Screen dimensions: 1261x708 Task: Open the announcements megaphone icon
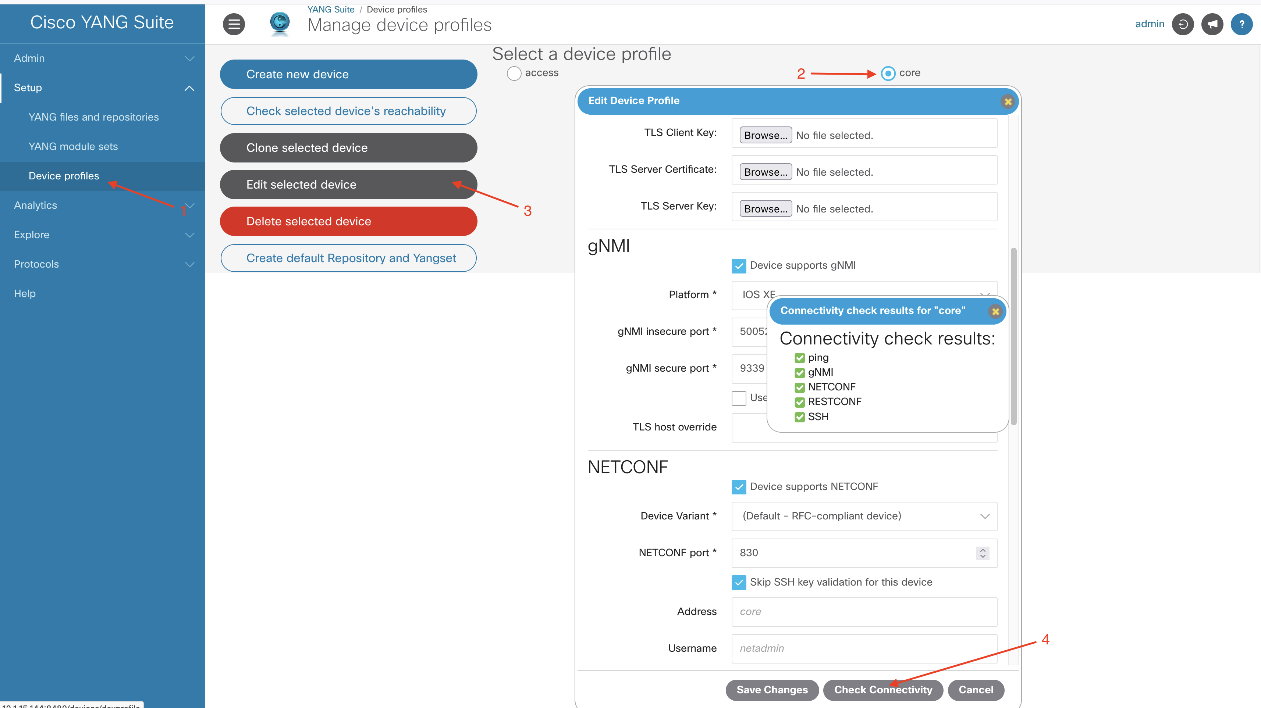point(1212,24)
